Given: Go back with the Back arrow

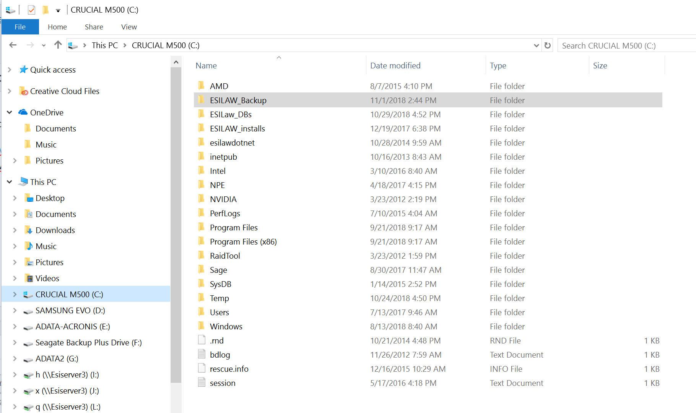Looking at the screenshot, I should (x=13, y=45).
